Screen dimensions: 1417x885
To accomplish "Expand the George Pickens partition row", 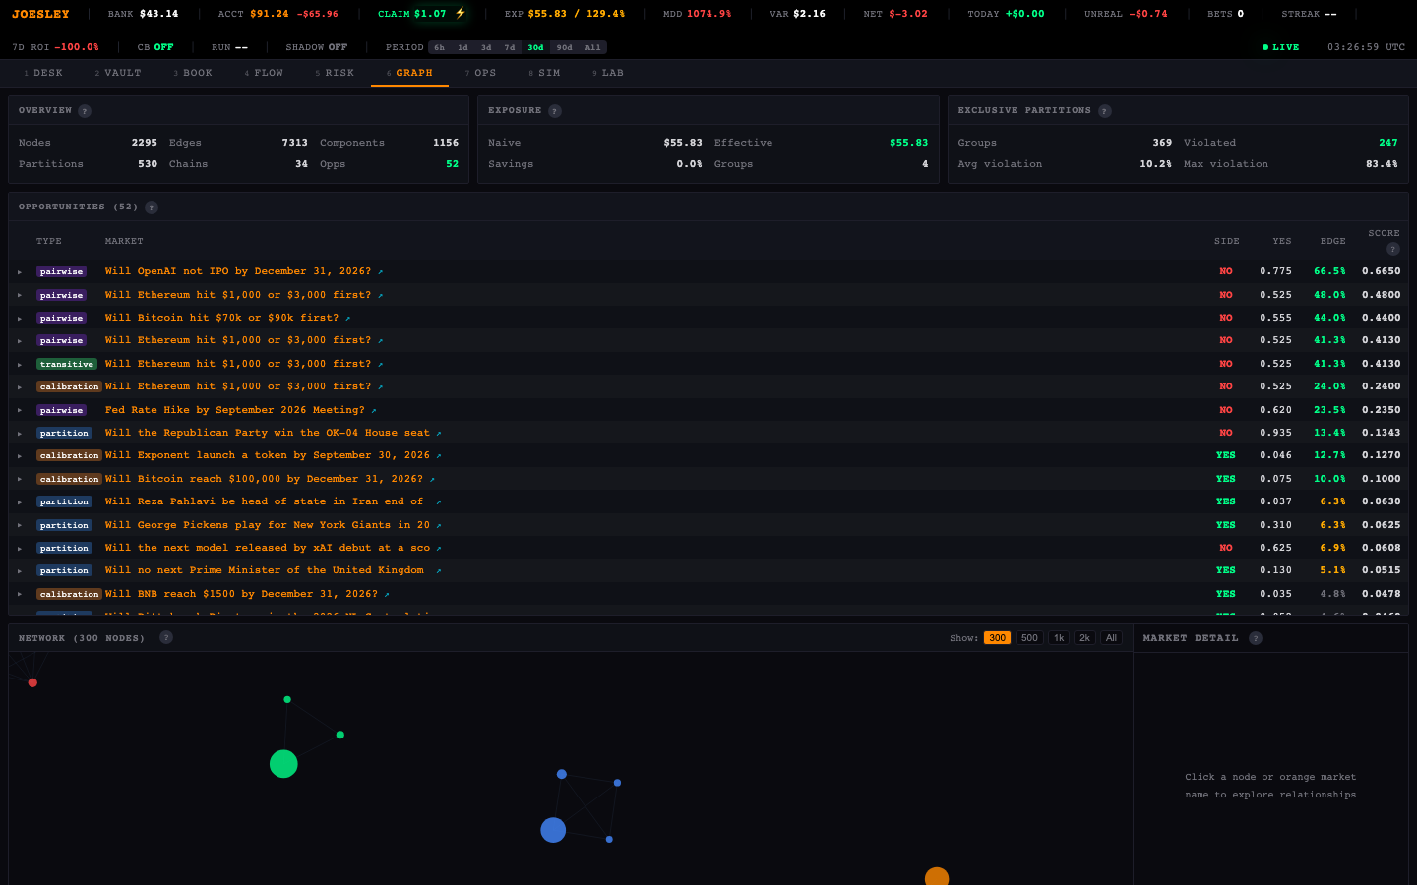I will point(20,526).
